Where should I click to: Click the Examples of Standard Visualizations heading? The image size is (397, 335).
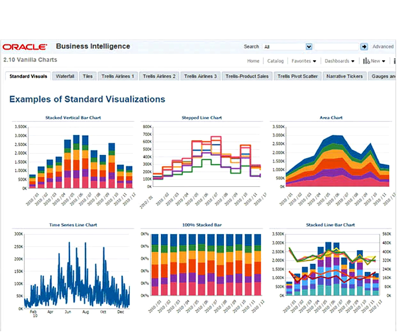pyautogui.click(x=87, y=99)
